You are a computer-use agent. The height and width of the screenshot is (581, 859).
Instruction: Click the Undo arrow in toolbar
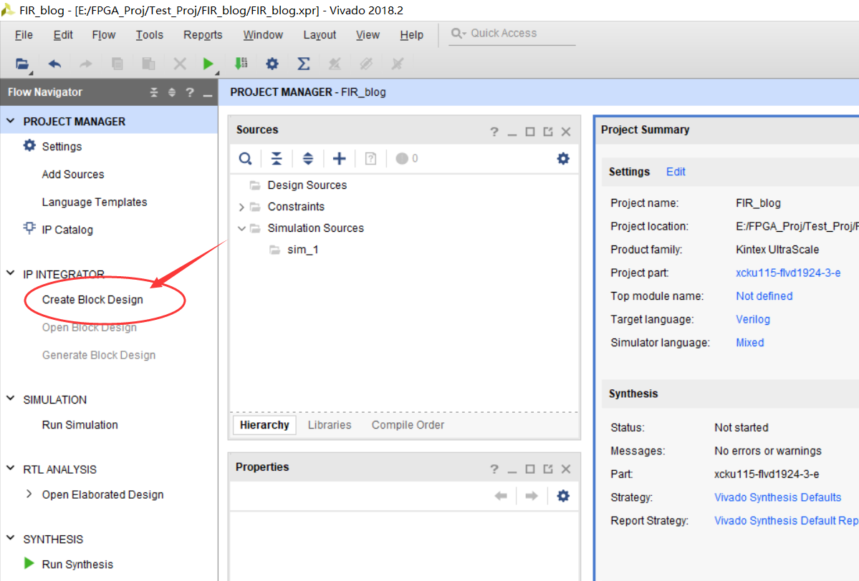[54, 64]
